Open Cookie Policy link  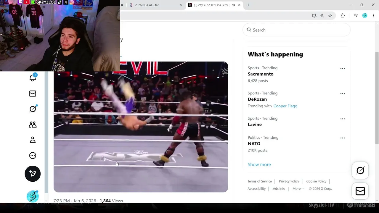click(x=316, y=181)
